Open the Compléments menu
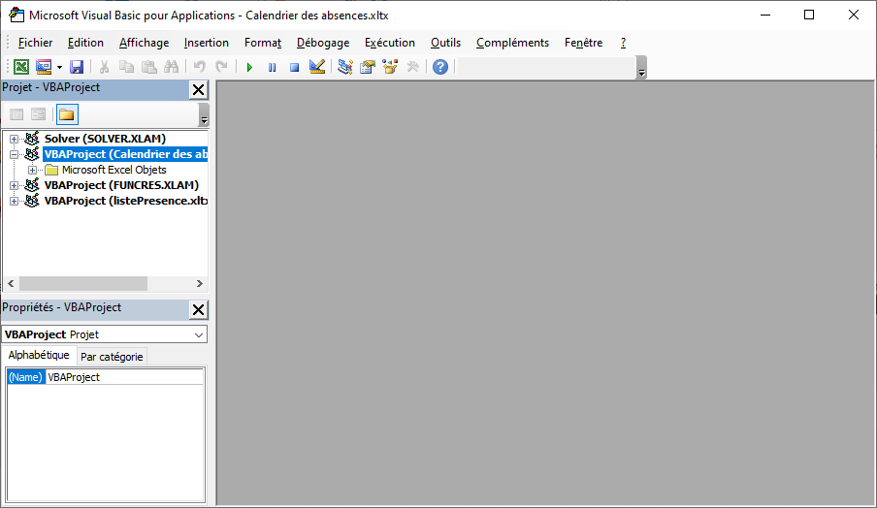Screen dimensions: 877x508 [x=512, y=43]
